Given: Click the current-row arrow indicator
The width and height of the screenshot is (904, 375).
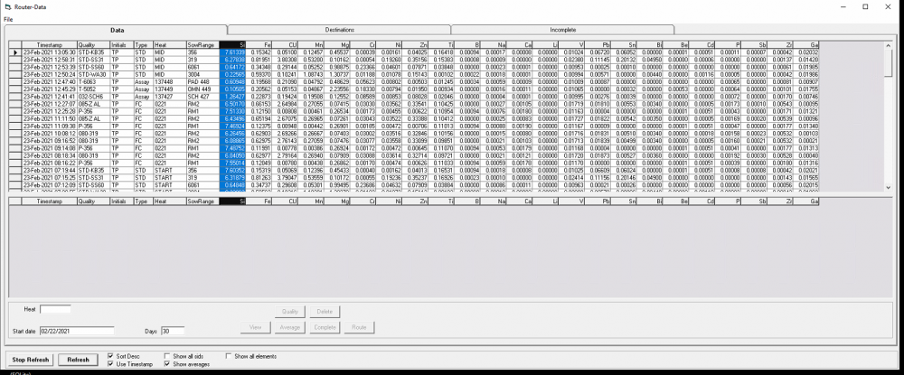Looking at the screenshot, I should click(x=15, y=52).
